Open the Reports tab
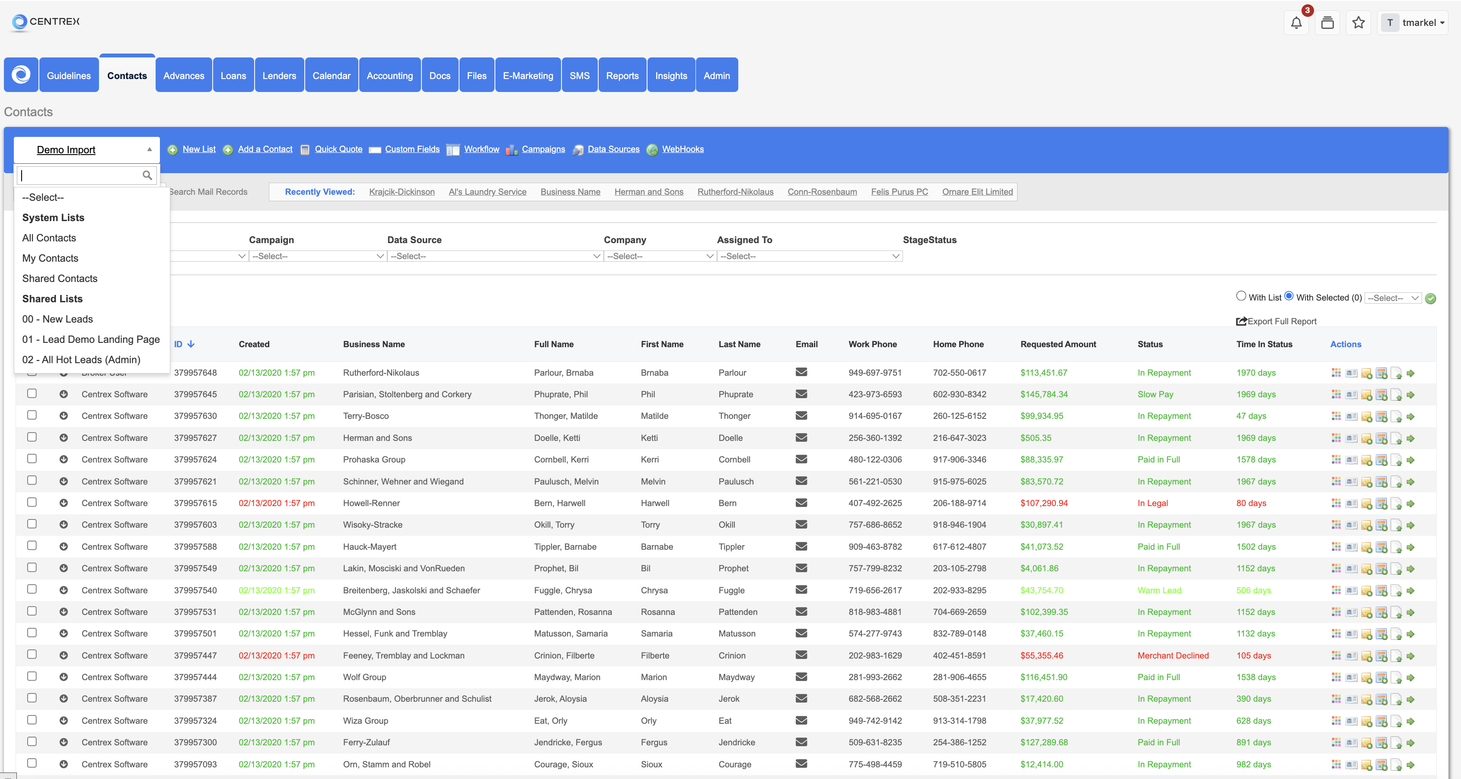Viewport: 1461px width, 779px height. 622,75
